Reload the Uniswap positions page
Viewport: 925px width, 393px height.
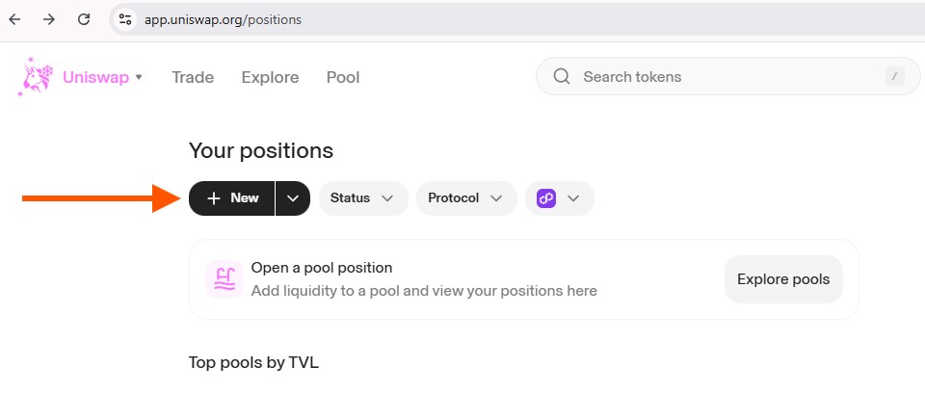(84, 19)
